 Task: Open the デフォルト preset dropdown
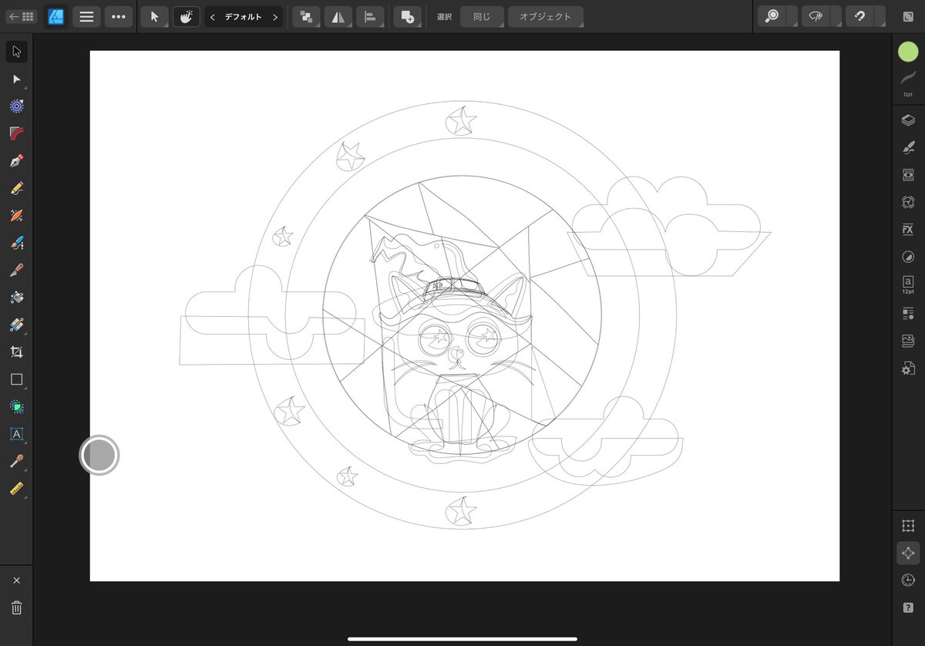point(244,16)
